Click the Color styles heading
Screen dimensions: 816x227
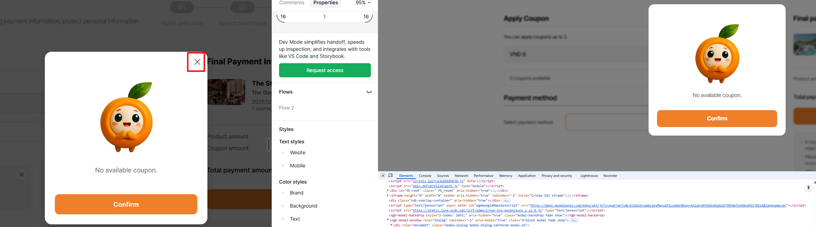293,182
